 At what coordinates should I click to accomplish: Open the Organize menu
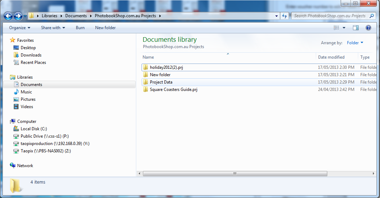click(x=20, y=28)
